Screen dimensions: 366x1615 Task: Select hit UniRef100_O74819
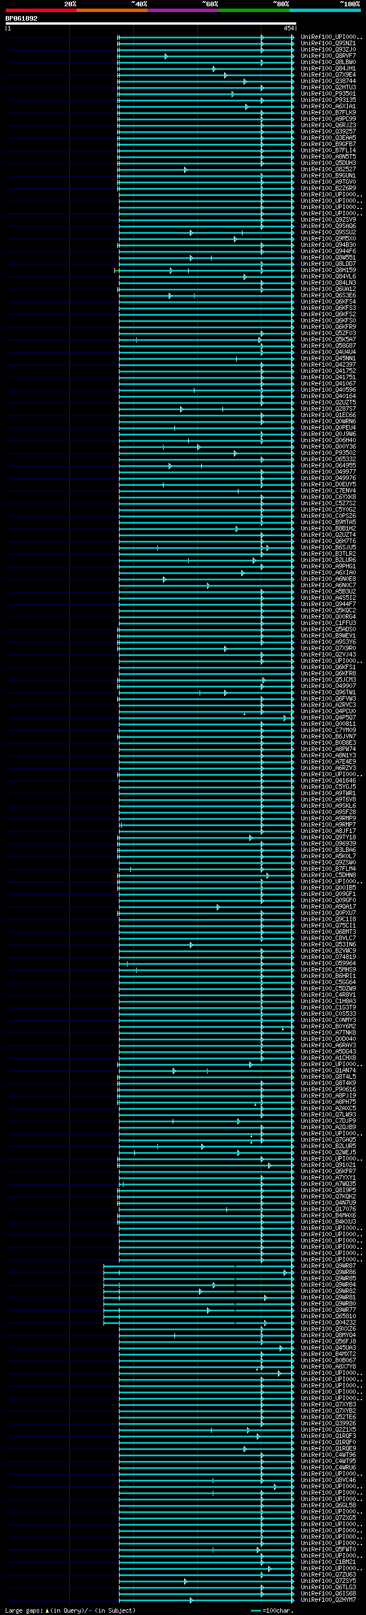click(328, 957)
